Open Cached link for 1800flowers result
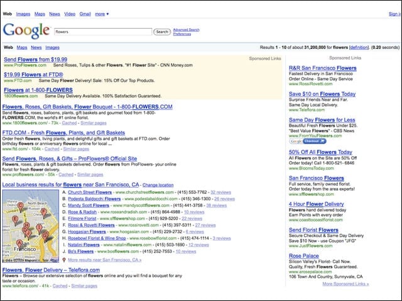402x301 pixels. 69,123
